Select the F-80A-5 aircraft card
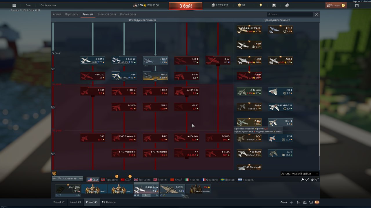The height and width of the screenshot is (208, 371). 93,60
